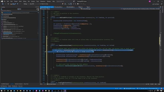
Task: Select GetItemDetails method in Spade list
Action: [6, 35]
